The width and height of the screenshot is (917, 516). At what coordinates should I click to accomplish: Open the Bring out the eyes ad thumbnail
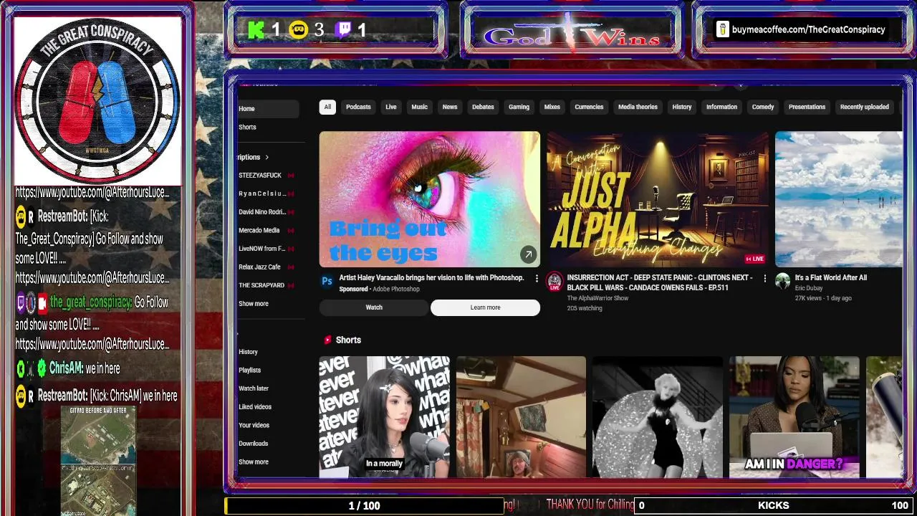pos(429,199)
